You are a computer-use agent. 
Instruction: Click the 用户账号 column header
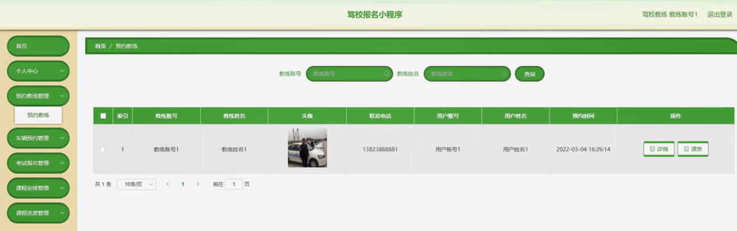448,116
